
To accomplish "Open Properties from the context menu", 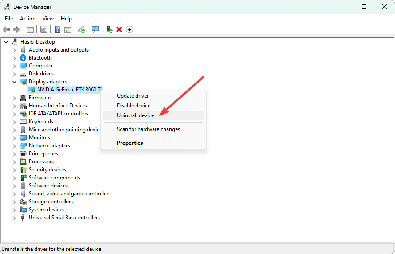I will click(129, 143).
